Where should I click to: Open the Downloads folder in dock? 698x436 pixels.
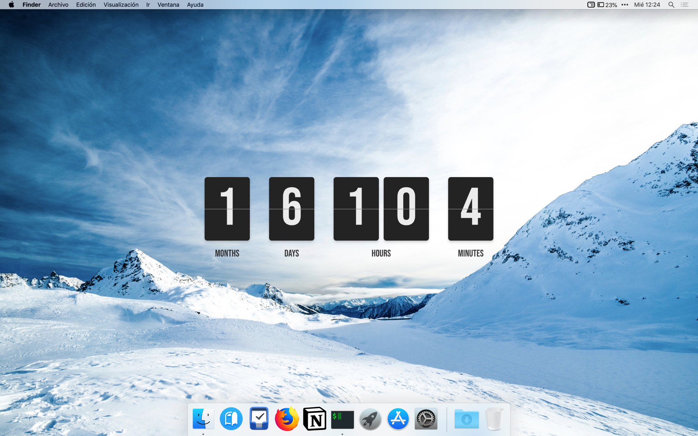tap(467, 419)
